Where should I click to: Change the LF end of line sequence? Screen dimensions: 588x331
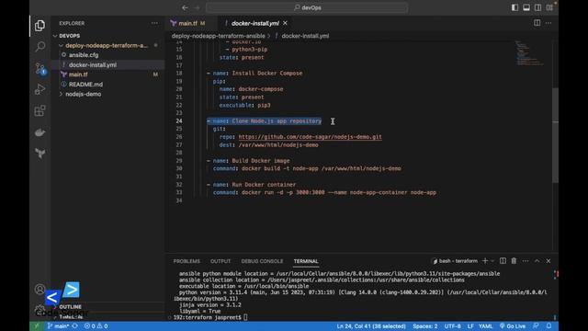coord(470,326)
